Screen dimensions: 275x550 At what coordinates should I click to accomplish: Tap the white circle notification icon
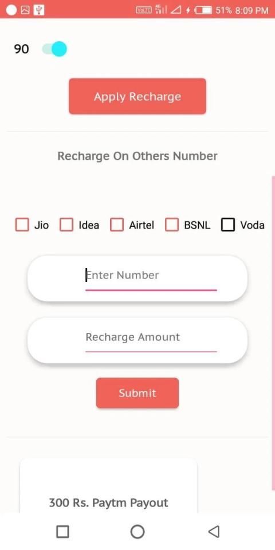(x=11, y=10)
